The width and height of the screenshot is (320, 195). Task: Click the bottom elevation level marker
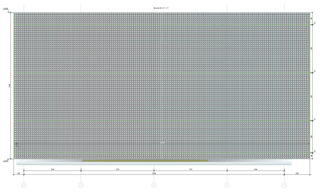click(x=5, y=161)
